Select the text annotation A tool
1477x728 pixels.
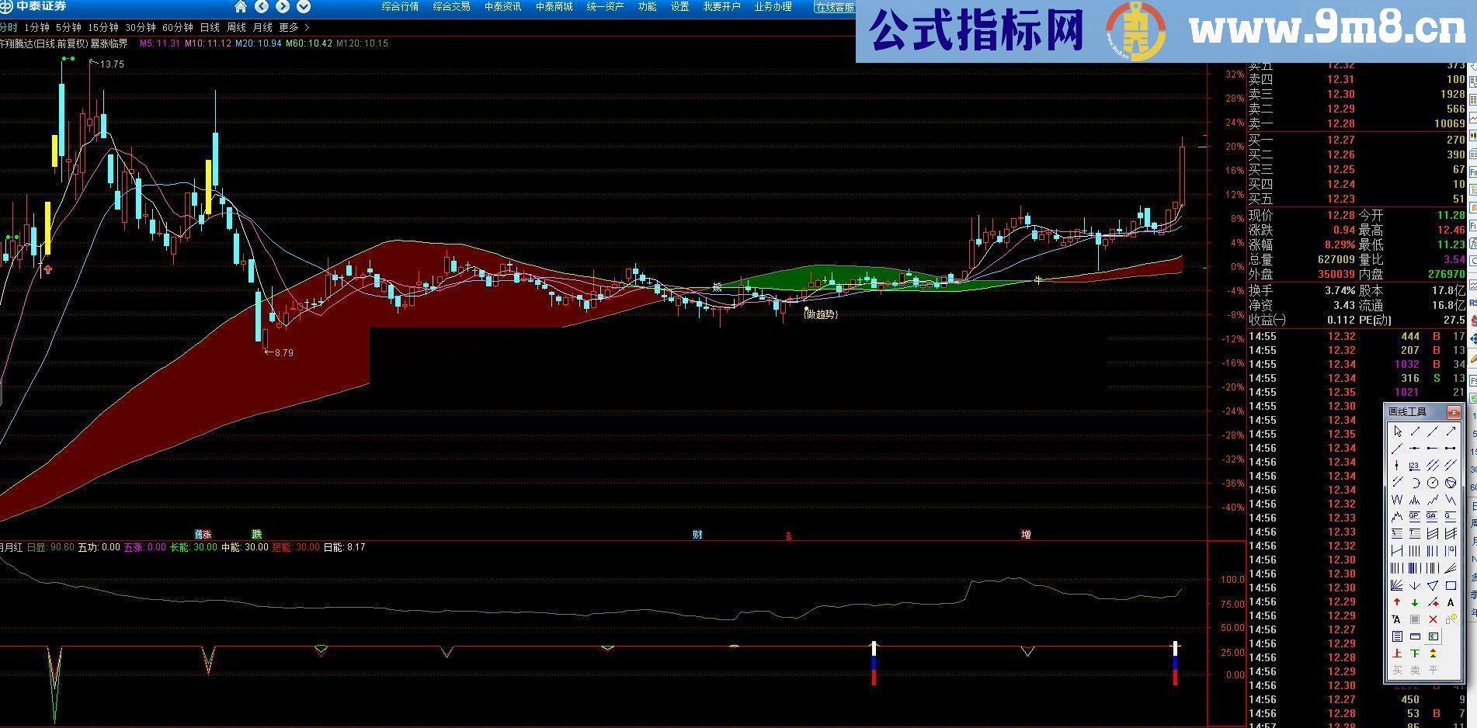pyautogui.click(x=1451, y=601)
